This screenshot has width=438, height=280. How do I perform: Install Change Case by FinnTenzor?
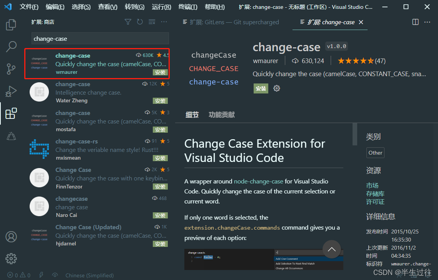coord(160,187)
